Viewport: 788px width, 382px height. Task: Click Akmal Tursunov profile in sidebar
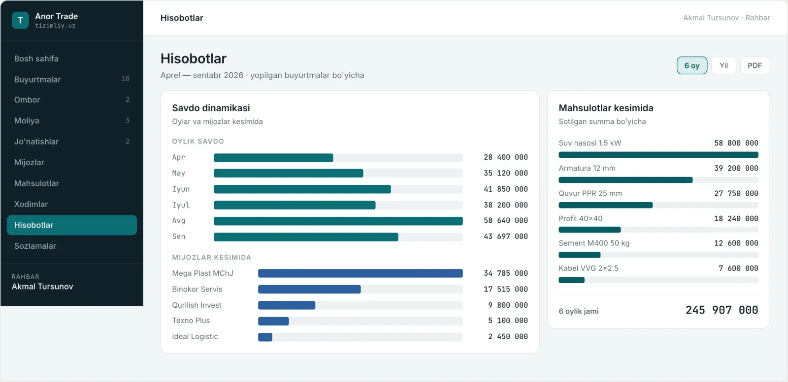point(42,282)
